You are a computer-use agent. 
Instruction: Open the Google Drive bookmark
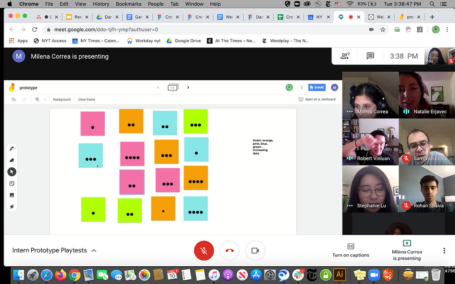(x=184, y=40)
